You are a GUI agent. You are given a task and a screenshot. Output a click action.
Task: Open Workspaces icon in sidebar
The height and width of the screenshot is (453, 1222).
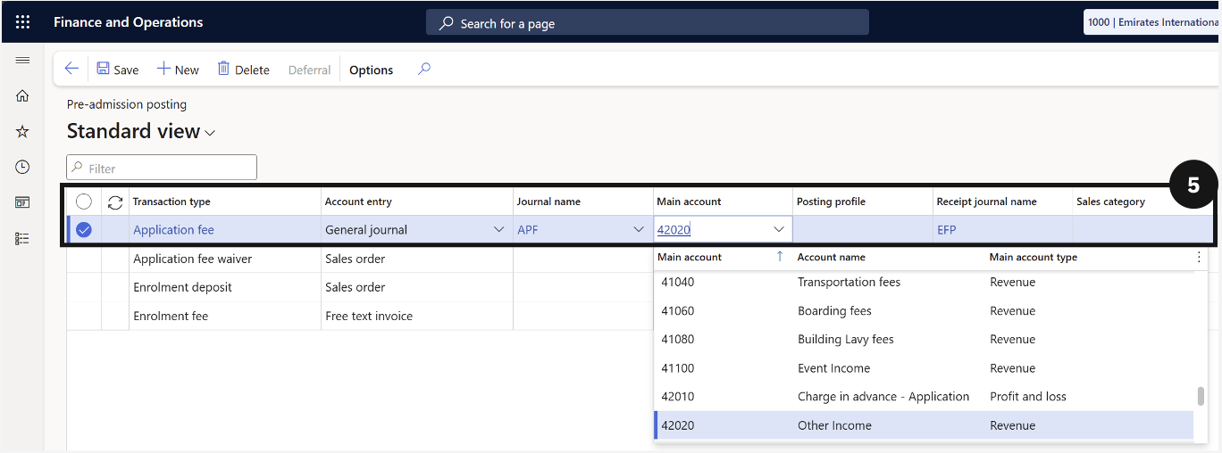(x=22, y=202)
